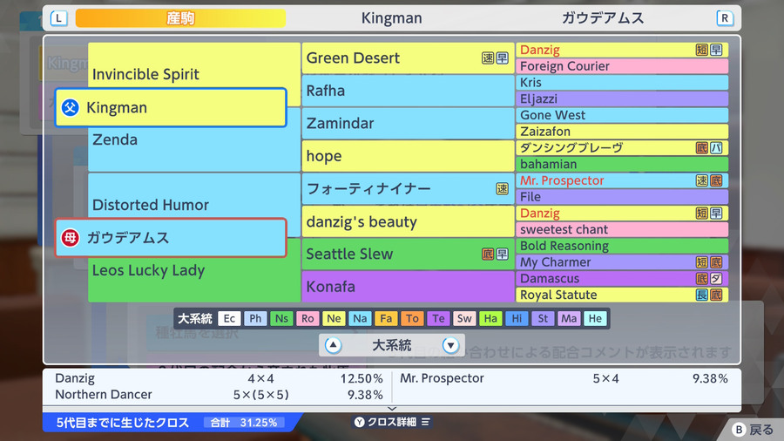Image resolution: width=784 pixels, height=441 pixels.
Task: Click the 短 icon on My Charmer
Action: (x=701, y=262)
